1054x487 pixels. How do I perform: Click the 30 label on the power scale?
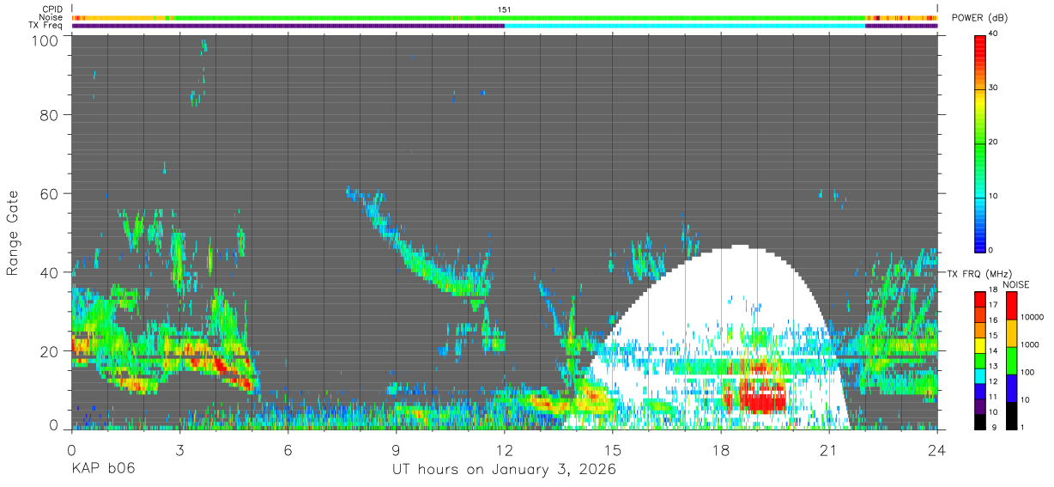tap(995, 88)
